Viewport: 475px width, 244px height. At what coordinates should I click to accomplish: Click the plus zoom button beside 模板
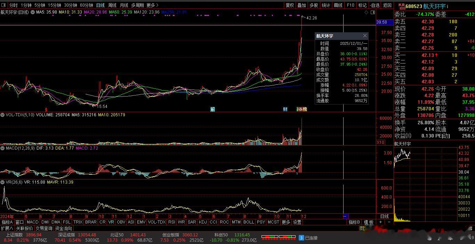tap(381, 222)
